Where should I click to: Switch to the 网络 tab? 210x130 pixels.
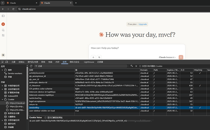coord(43,62)
